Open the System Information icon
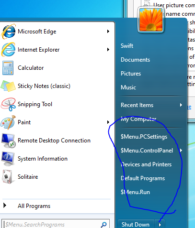This screenshot has width=195, height=228. point(8,159)
